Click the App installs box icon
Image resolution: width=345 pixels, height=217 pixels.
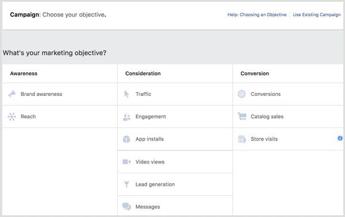pos(126,139)
